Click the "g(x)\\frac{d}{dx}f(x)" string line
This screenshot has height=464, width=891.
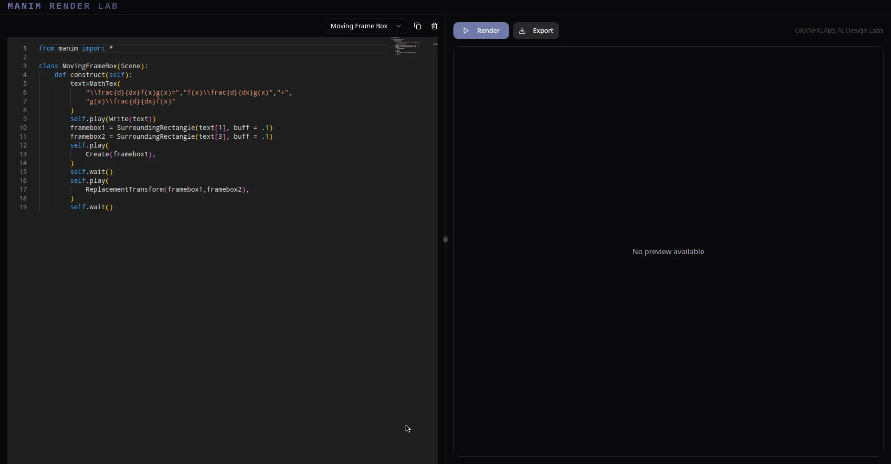pyautogui.click(x=130, y=101)
